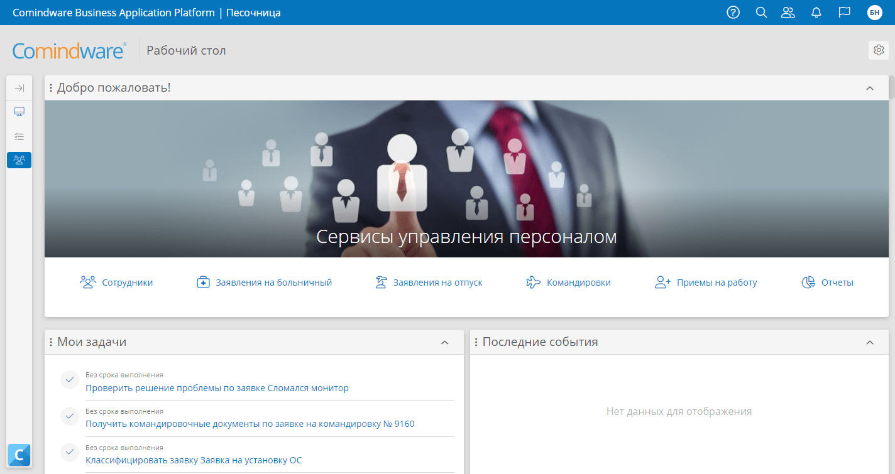
Task: Collapse the Добро пожаловать widget
Action: coord(870,89)
